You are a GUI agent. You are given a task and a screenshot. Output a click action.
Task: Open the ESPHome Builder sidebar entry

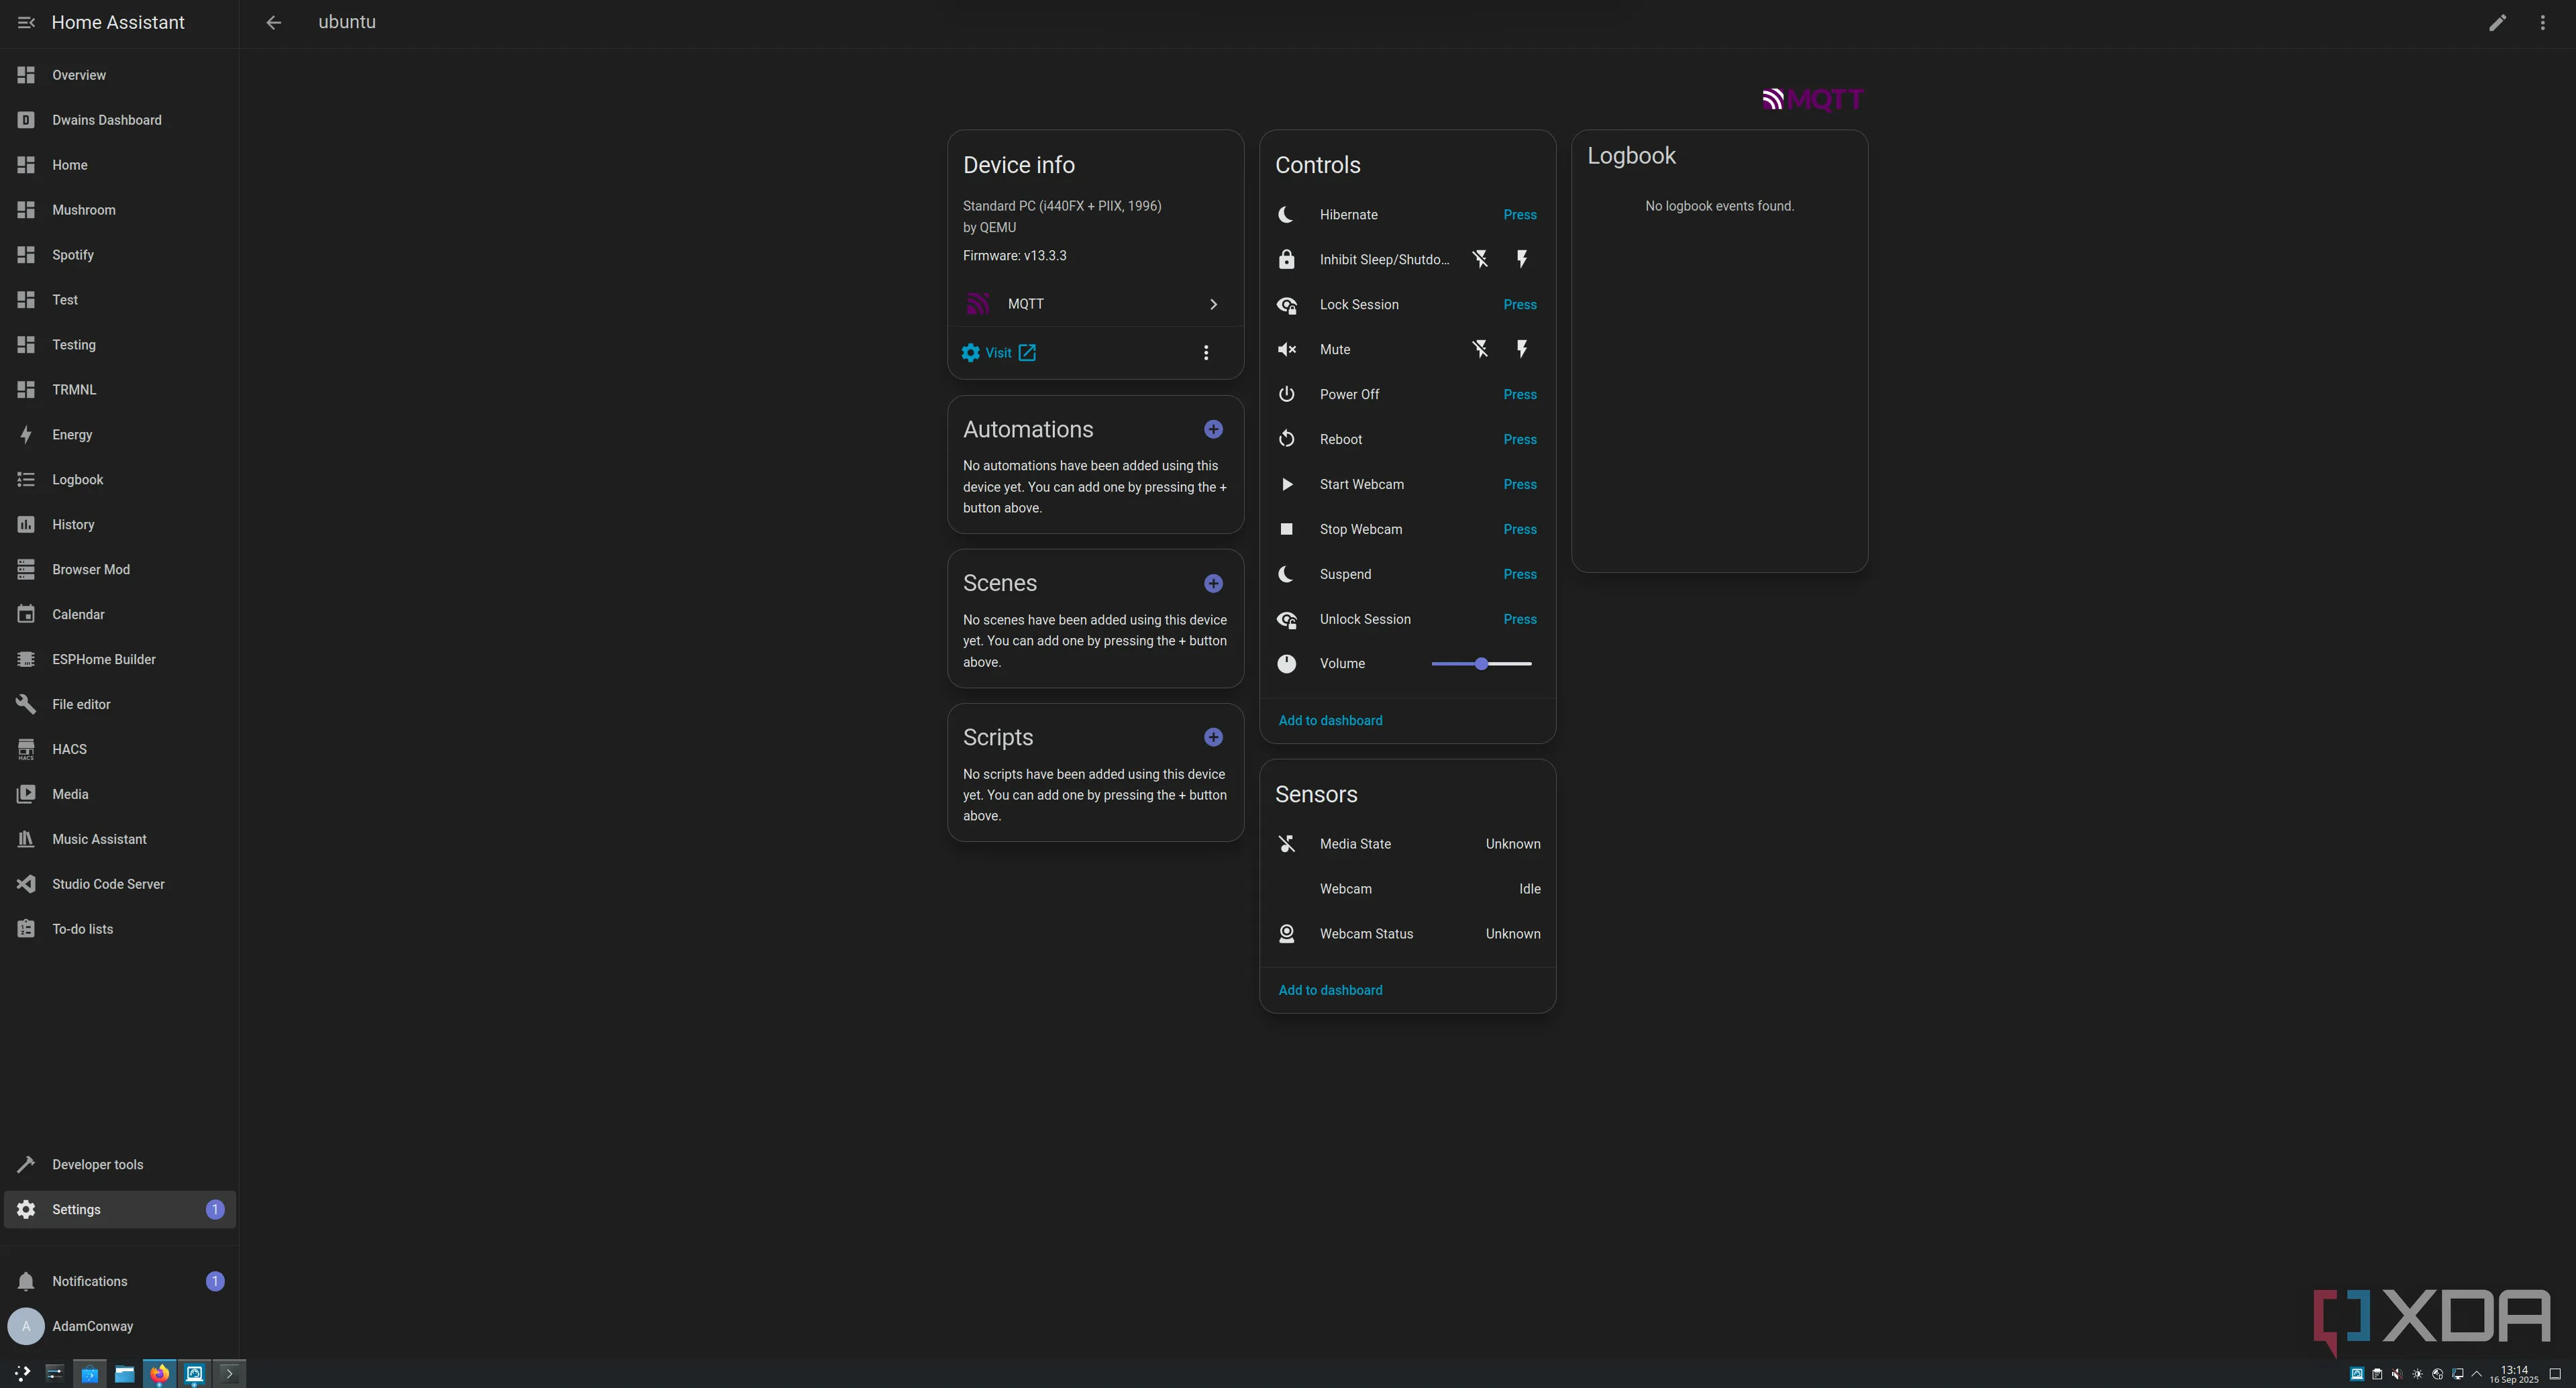(103, 659)
